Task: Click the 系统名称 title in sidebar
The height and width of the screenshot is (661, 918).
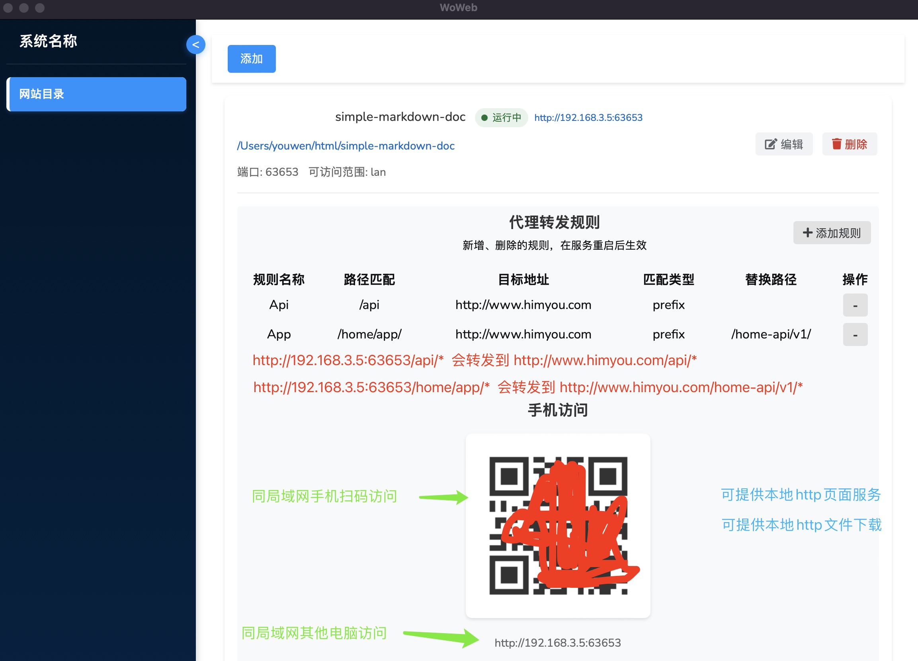Action: click(x=48, y=41)
